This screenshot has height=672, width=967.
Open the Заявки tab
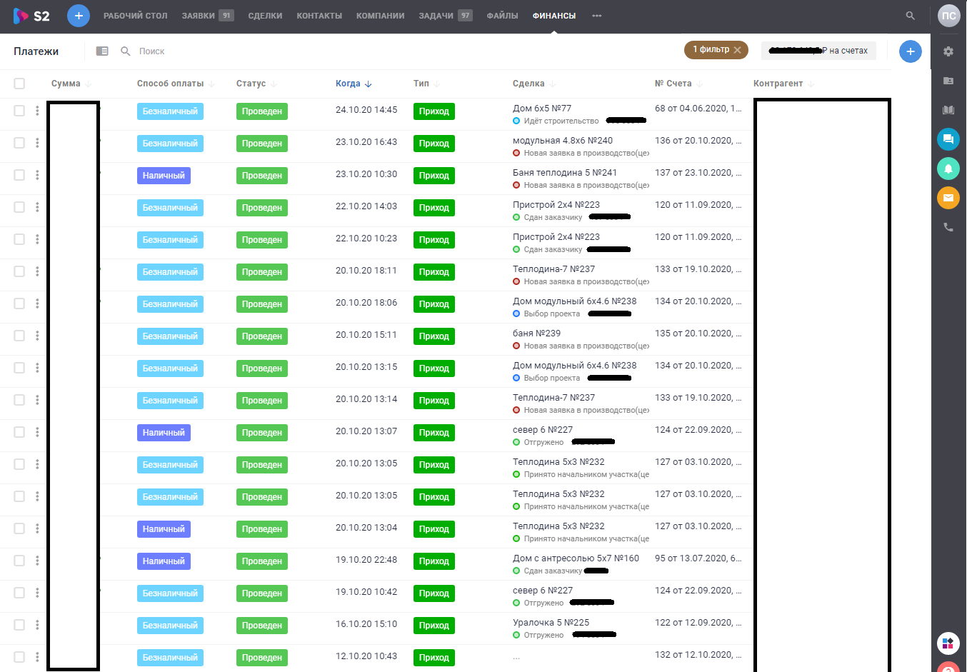(x=199, y=16)
